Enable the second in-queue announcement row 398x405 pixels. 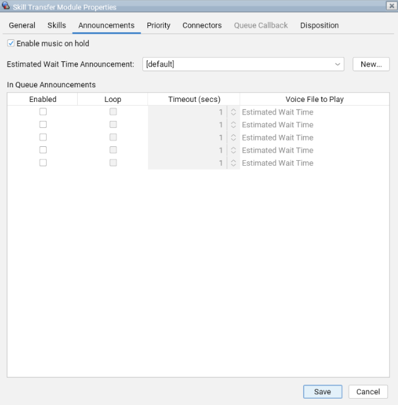(43, 125)
